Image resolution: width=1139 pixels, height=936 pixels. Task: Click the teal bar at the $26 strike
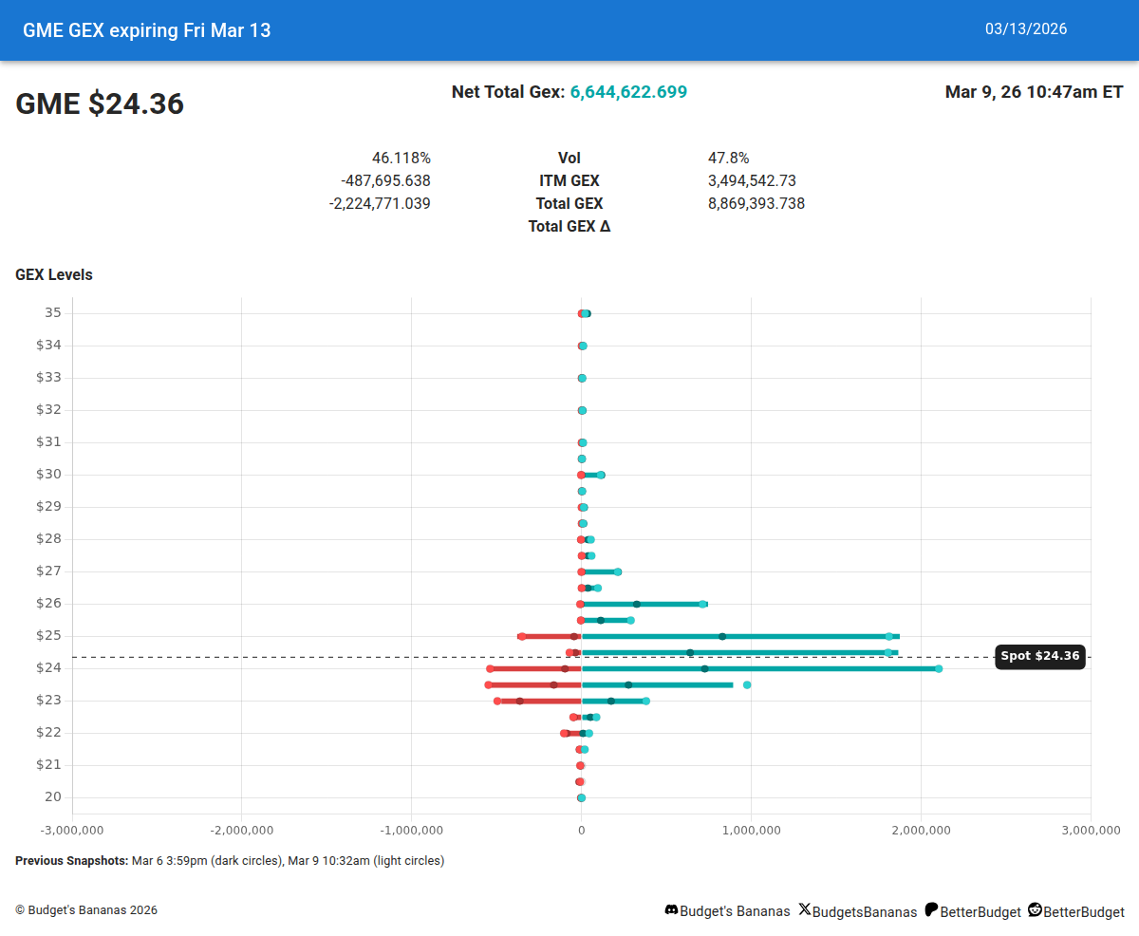click(644, 604)
